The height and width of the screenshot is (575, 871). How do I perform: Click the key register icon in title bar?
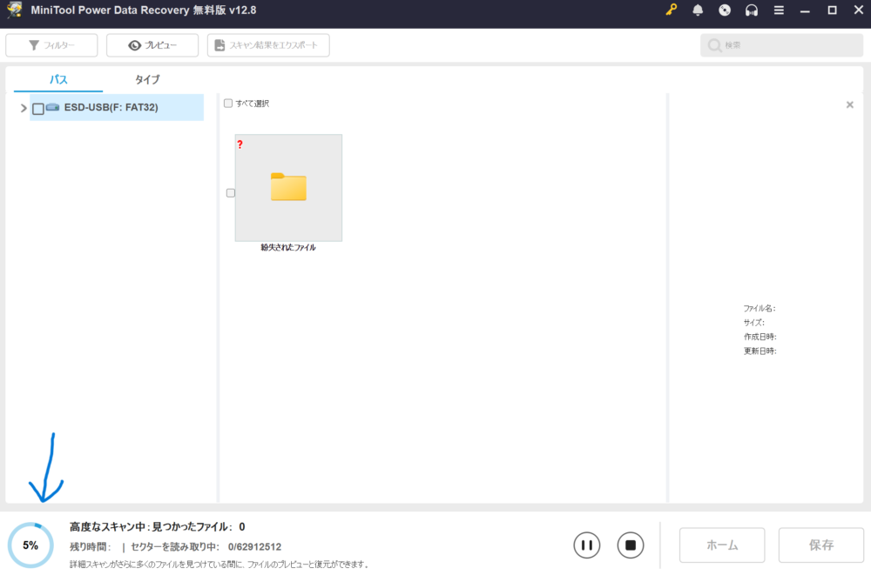(671, 10)
